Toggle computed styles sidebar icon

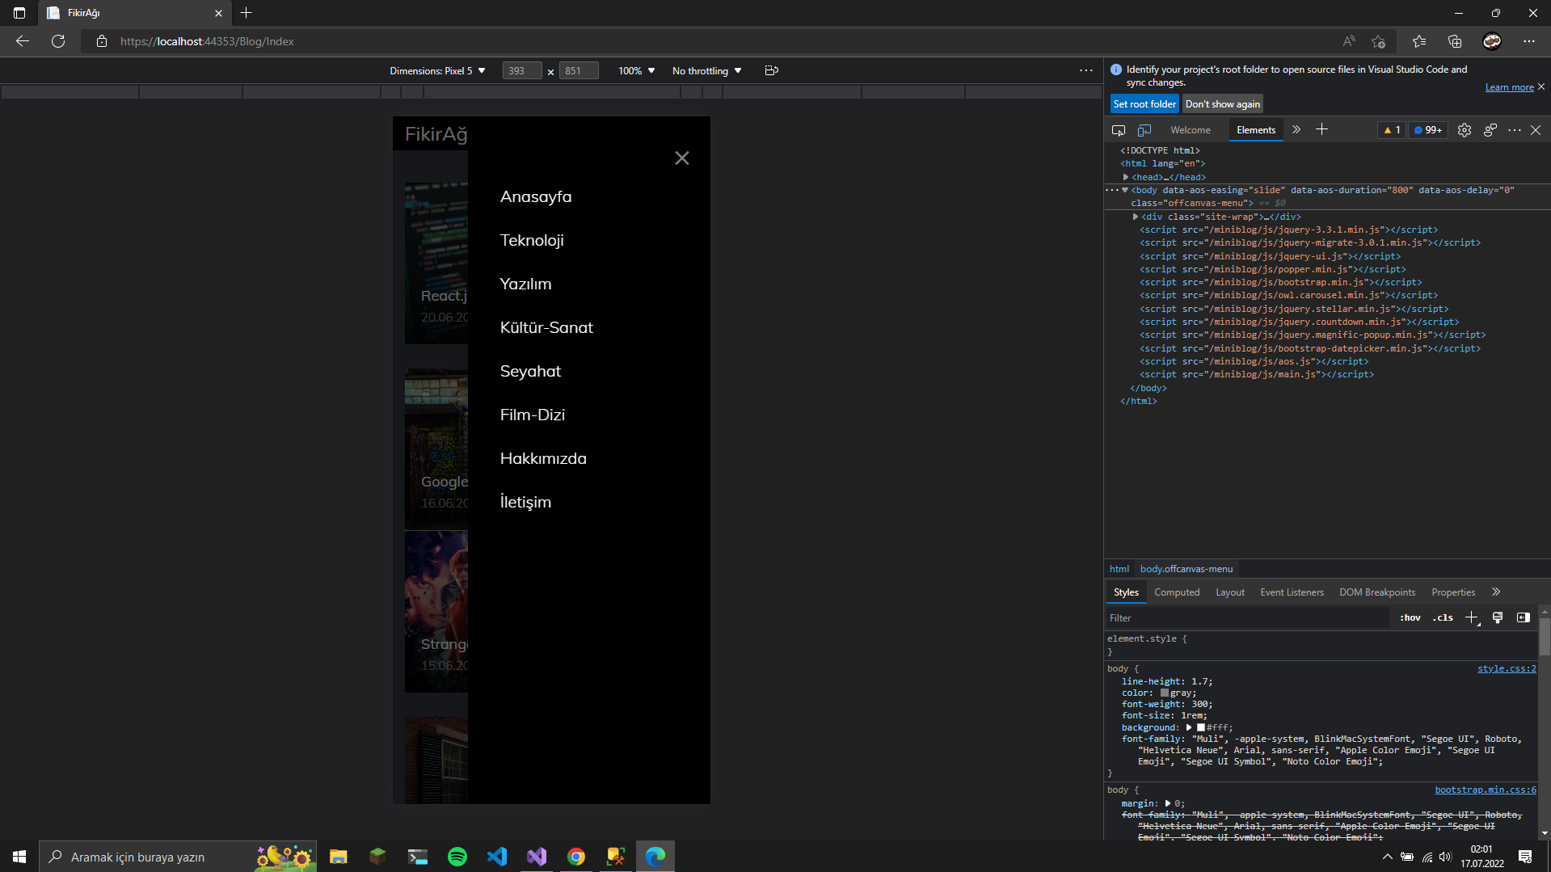point(1524,618)
